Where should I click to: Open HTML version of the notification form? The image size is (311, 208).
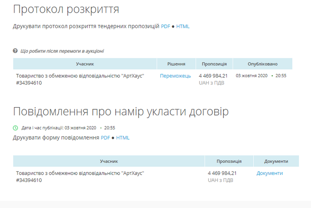click(x=123, y=138)
